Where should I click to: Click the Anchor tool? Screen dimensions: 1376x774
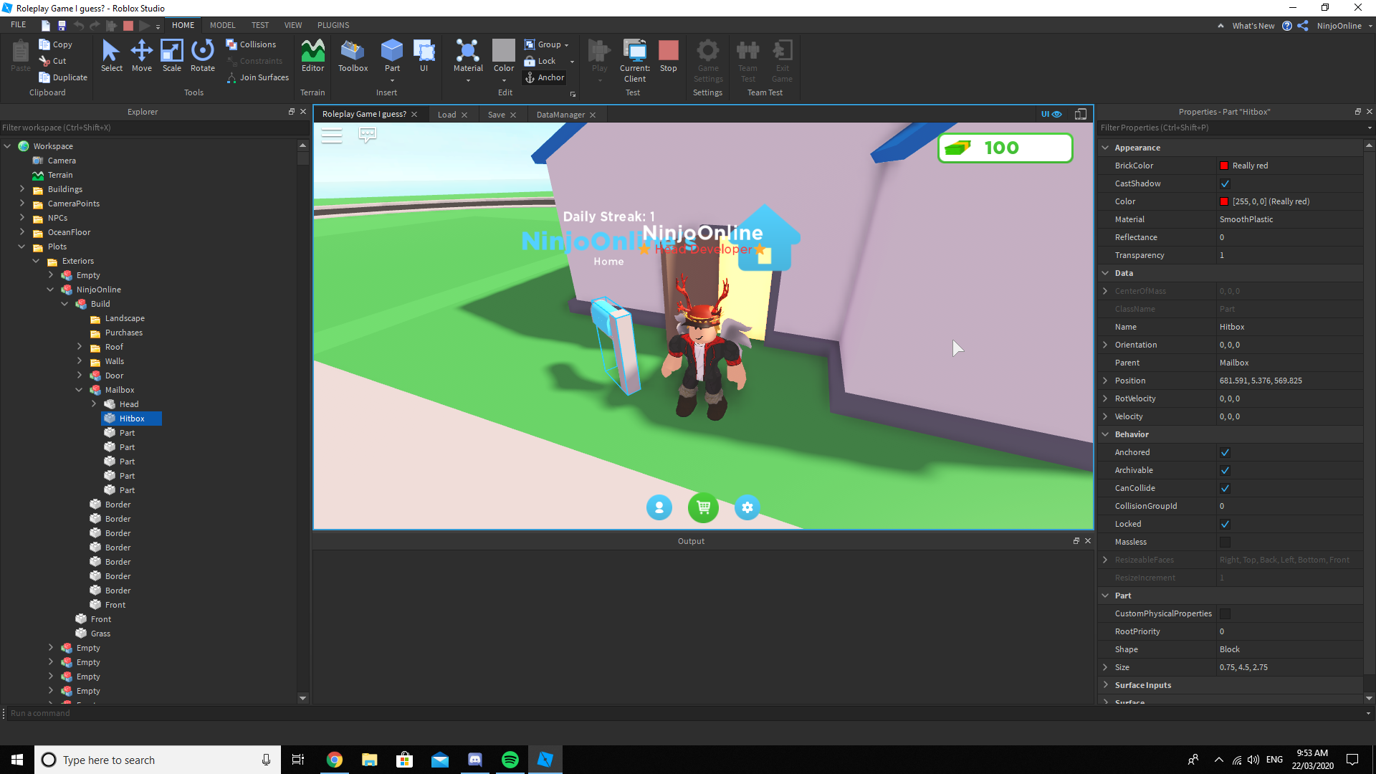(x=545, y=77)
